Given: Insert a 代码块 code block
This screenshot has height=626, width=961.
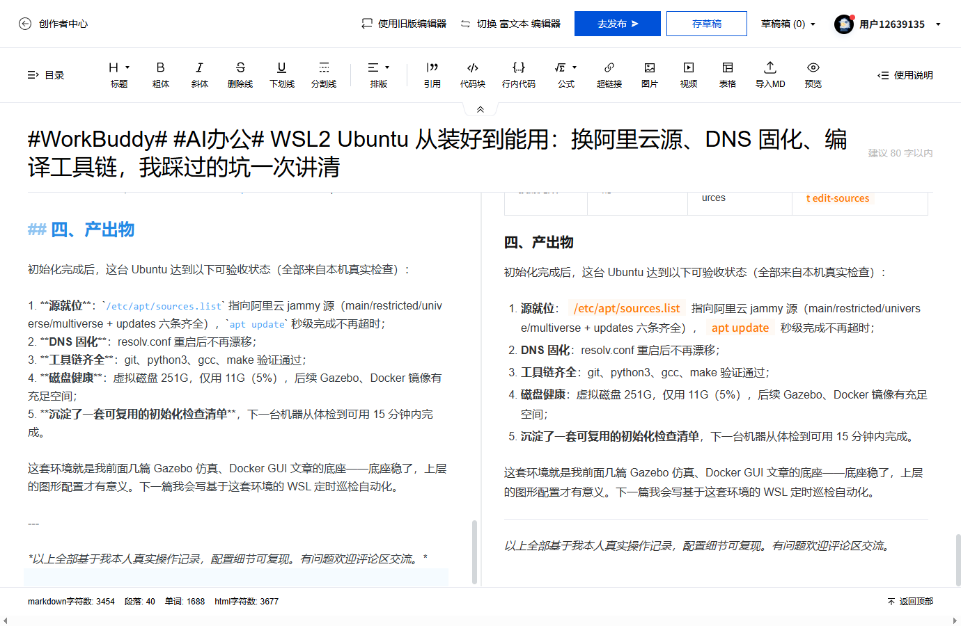Looking at the screenshot, I should [473, 74].
